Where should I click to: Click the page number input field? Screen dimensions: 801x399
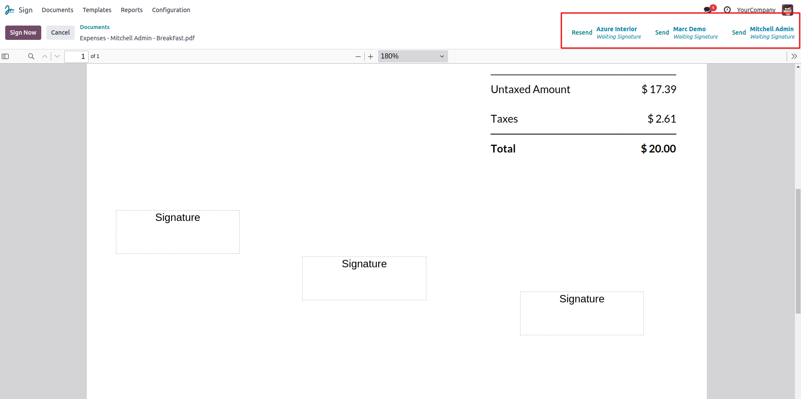[76, 56]
